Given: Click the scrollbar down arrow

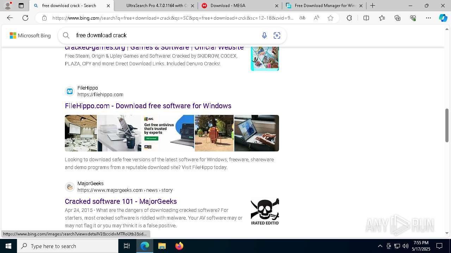Looking at the screenshot, I should tap(447, 233).
